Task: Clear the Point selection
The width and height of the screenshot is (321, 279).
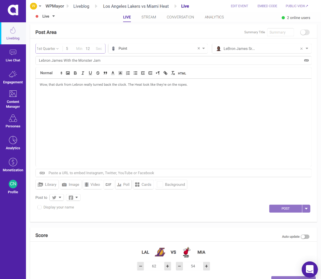Action: (x=198, y=49)
